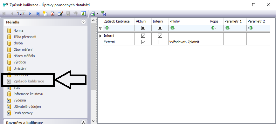The image size is (276, 124).
Task: Collapse the Měřidla panel group
Action: pyautogui.click(x=83, y=22)
